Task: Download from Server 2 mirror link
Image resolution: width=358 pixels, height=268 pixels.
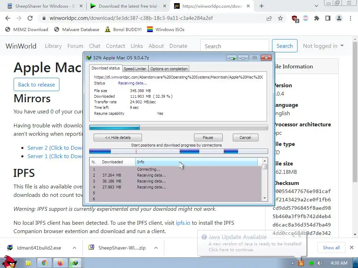Action: pos(55,148)
